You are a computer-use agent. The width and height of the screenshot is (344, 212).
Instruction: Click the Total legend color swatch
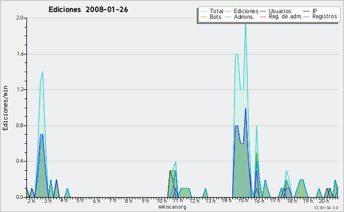(204, 11)
